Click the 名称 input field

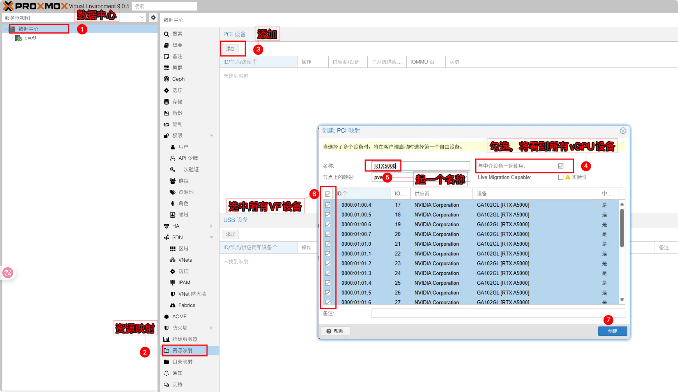(421, 166)
